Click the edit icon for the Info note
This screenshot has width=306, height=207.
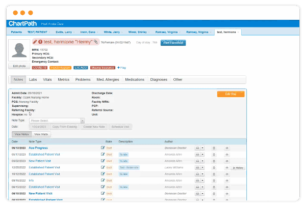103,181
